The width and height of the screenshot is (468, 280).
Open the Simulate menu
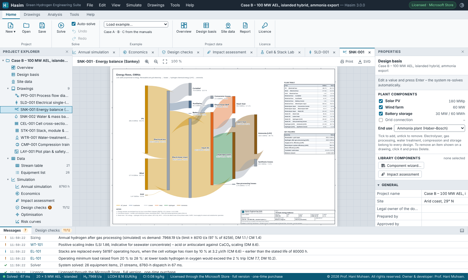[x=134, y=5]
